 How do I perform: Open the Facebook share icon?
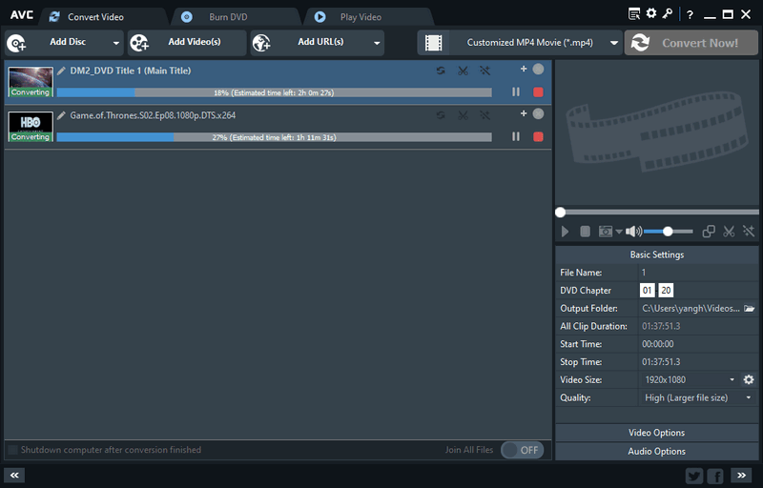tap(715, 476)
